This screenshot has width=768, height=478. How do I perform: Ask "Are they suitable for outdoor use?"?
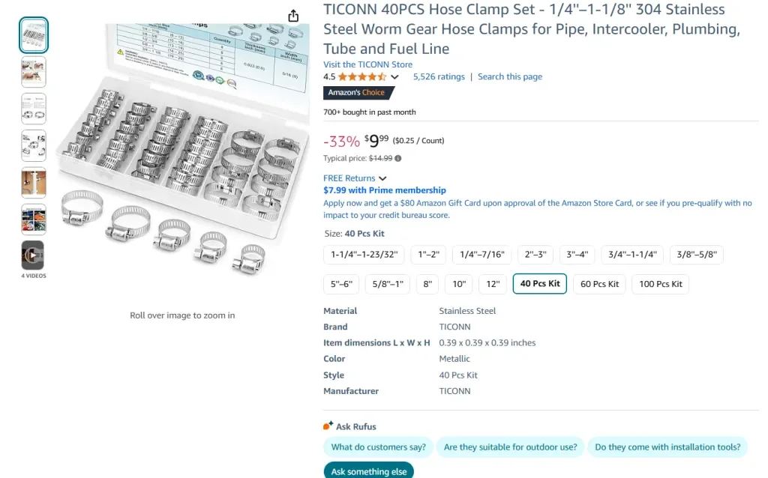pyautogui.click(x=510, y=447)
